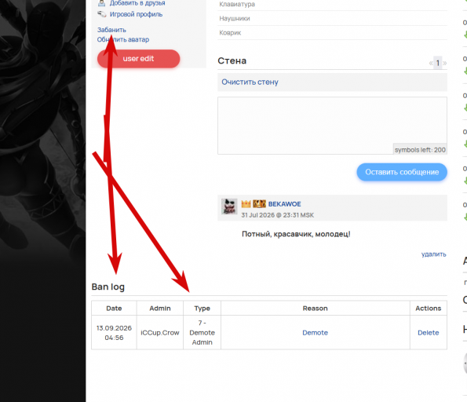Click Delete in the Ban log actions

pos(429,333)
